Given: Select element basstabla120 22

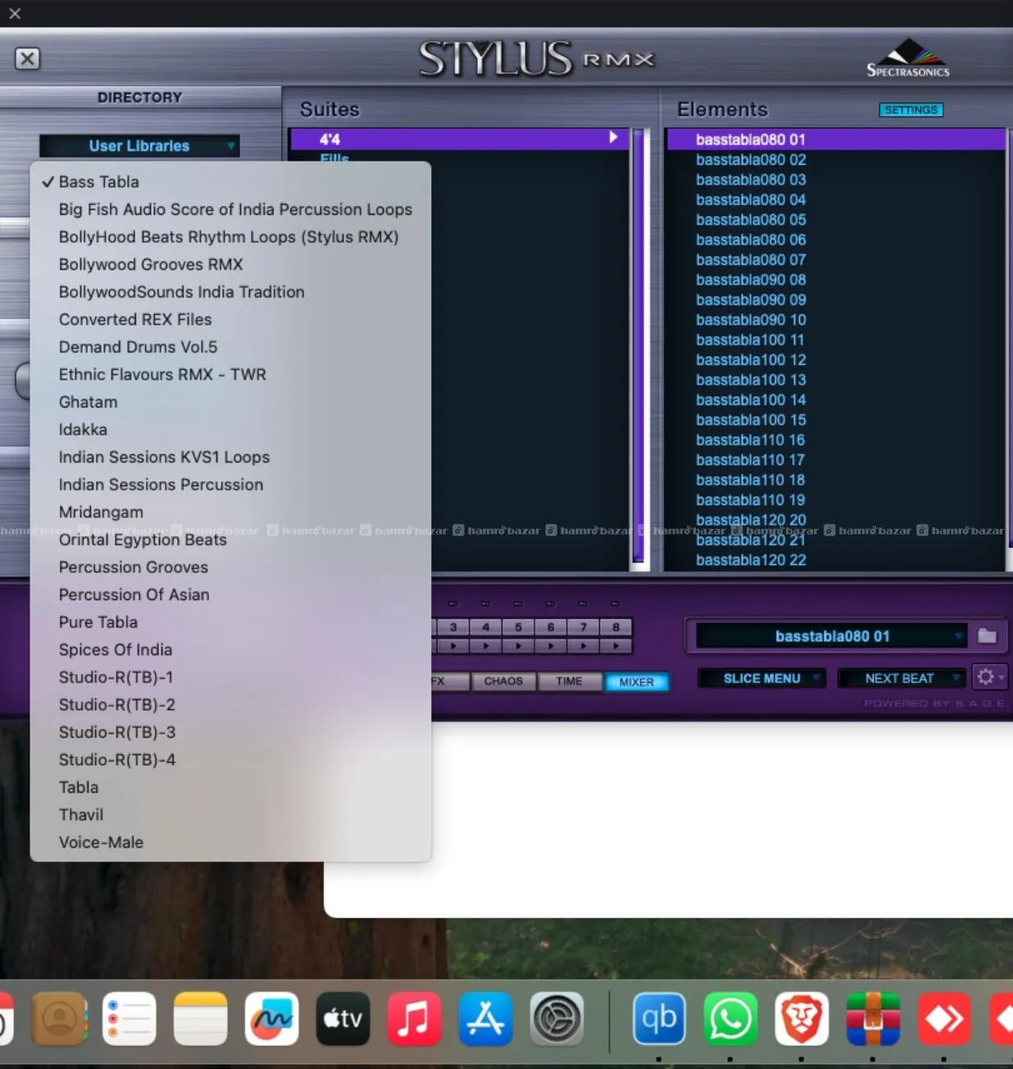Looking at the screenshot, I should click(x=836, y=560).
